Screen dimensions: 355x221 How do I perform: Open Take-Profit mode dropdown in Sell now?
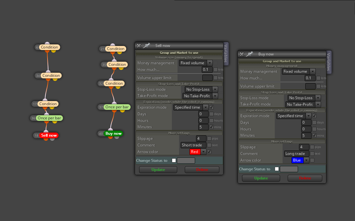coord(200,96)
